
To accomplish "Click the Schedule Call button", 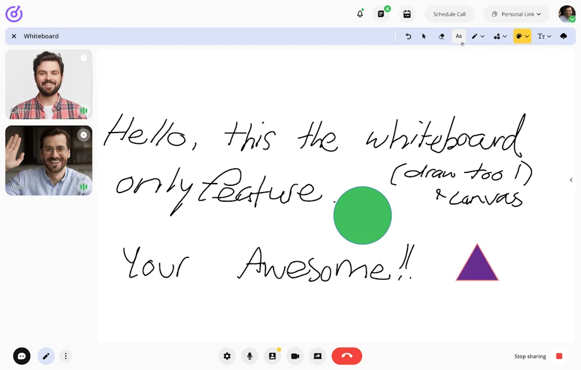I will point(449,14).
